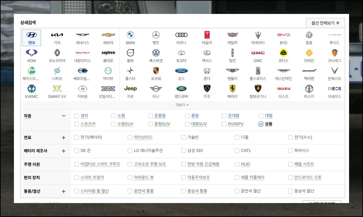This screenshot has width=363, height=217.
Task: Select the Ineos (이네오스) logo
Action: pyautogui.click(x=334, y=89)
